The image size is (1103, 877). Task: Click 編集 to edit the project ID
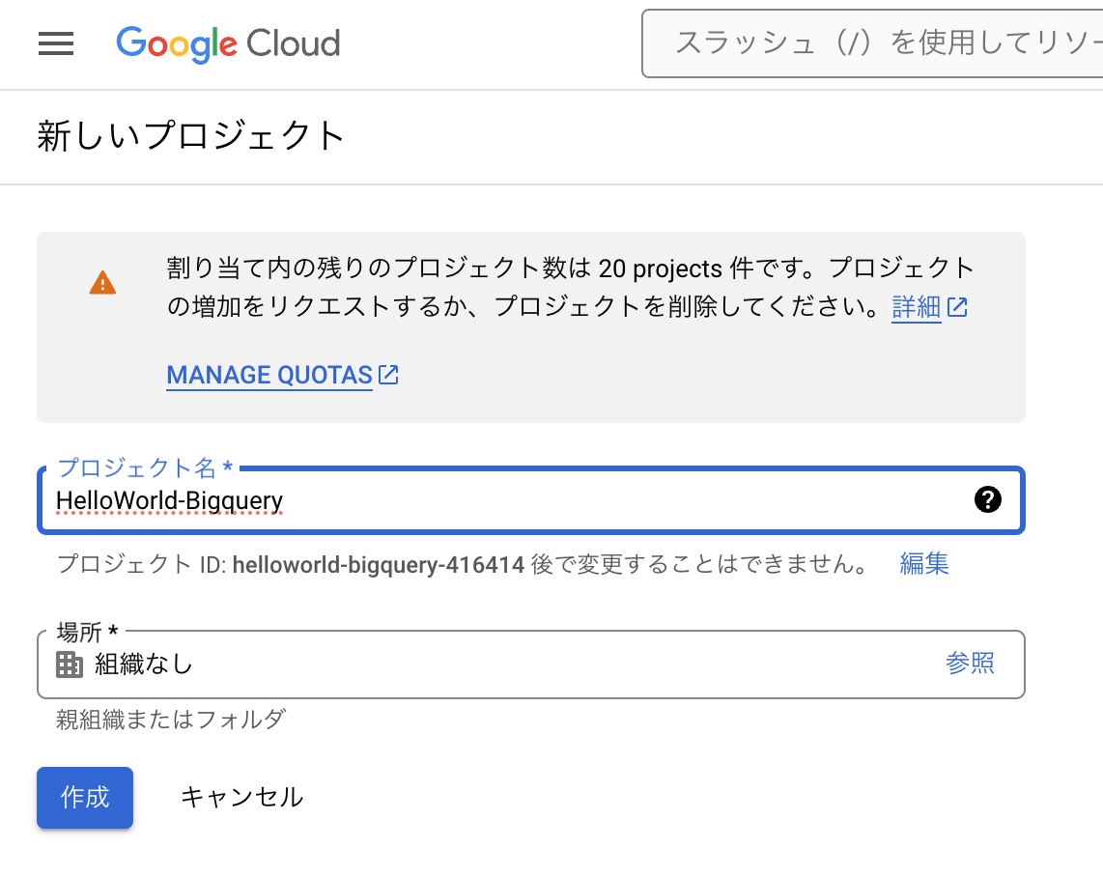924,564
